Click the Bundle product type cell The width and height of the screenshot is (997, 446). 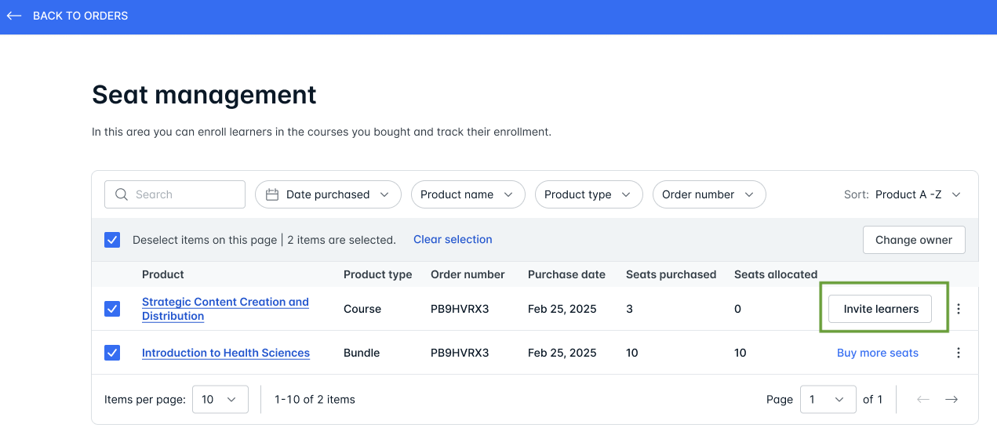(362, 353)
